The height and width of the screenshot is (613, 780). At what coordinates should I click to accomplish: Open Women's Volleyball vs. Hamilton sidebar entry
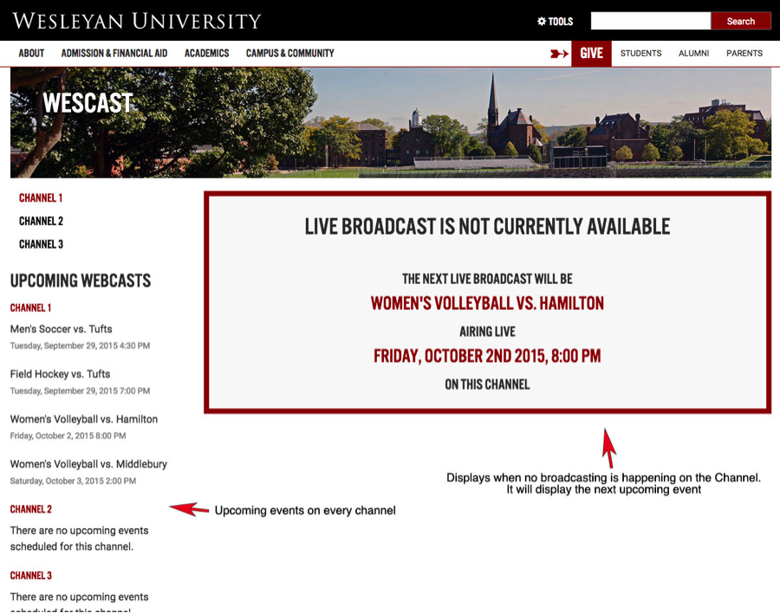point(84,419)
